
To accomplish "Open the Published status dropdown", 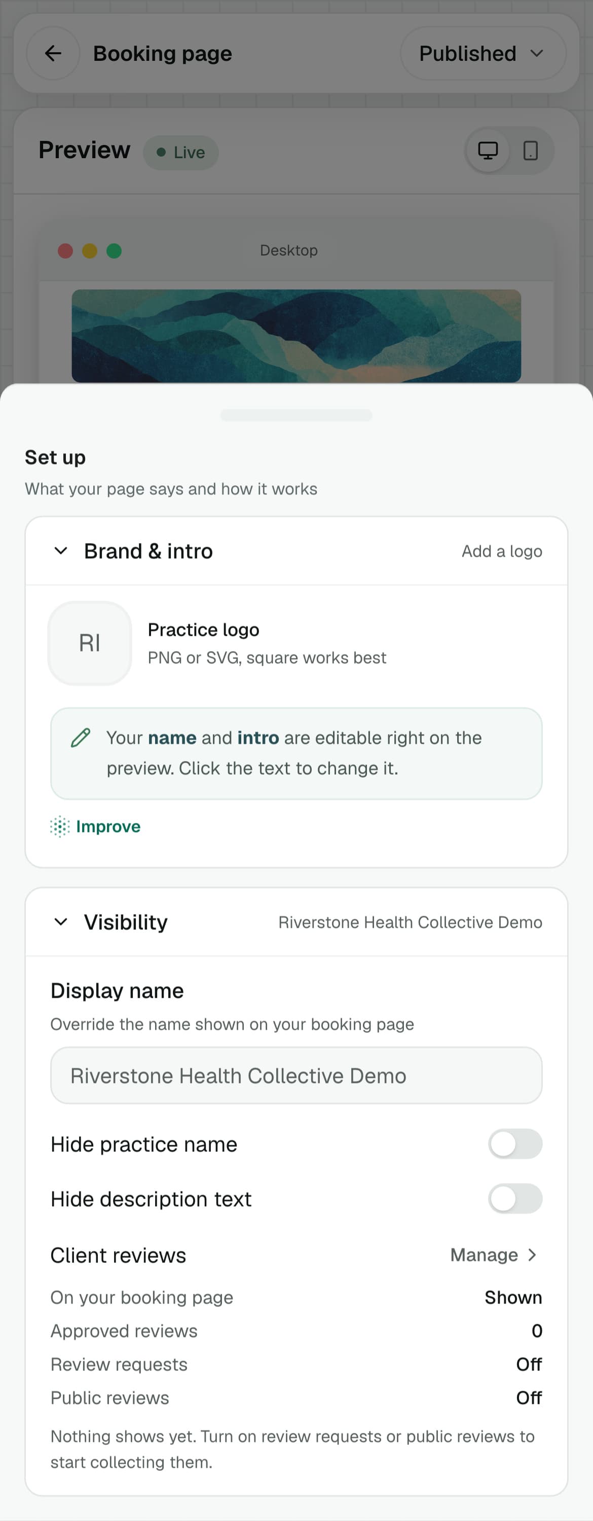I will click(x=483, y=53).
